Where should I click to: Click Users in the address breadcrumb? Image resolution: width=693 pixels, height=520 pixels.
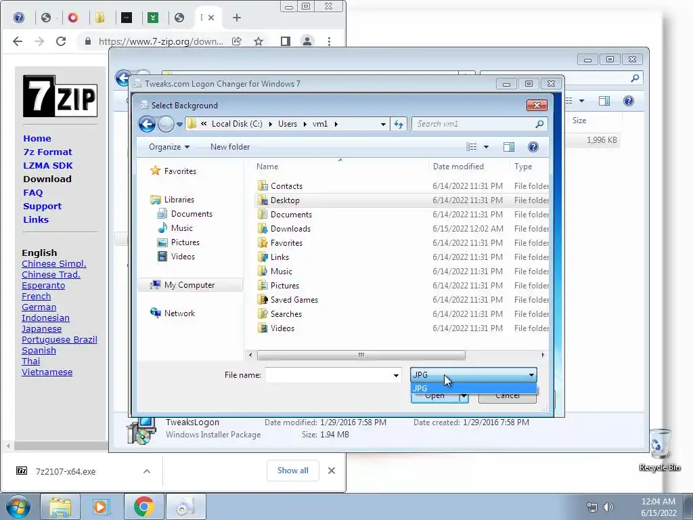[287, 124]
